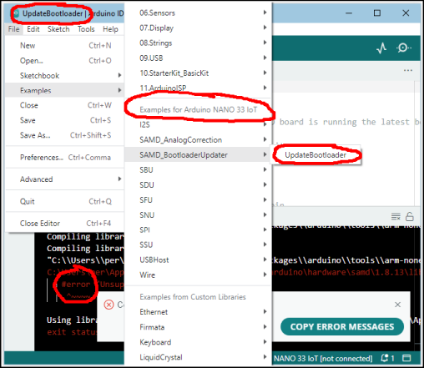Expand Ethernet library examples
Image resolution: width=424 pixels, height=368 pixels.
(x=198, y=312)
